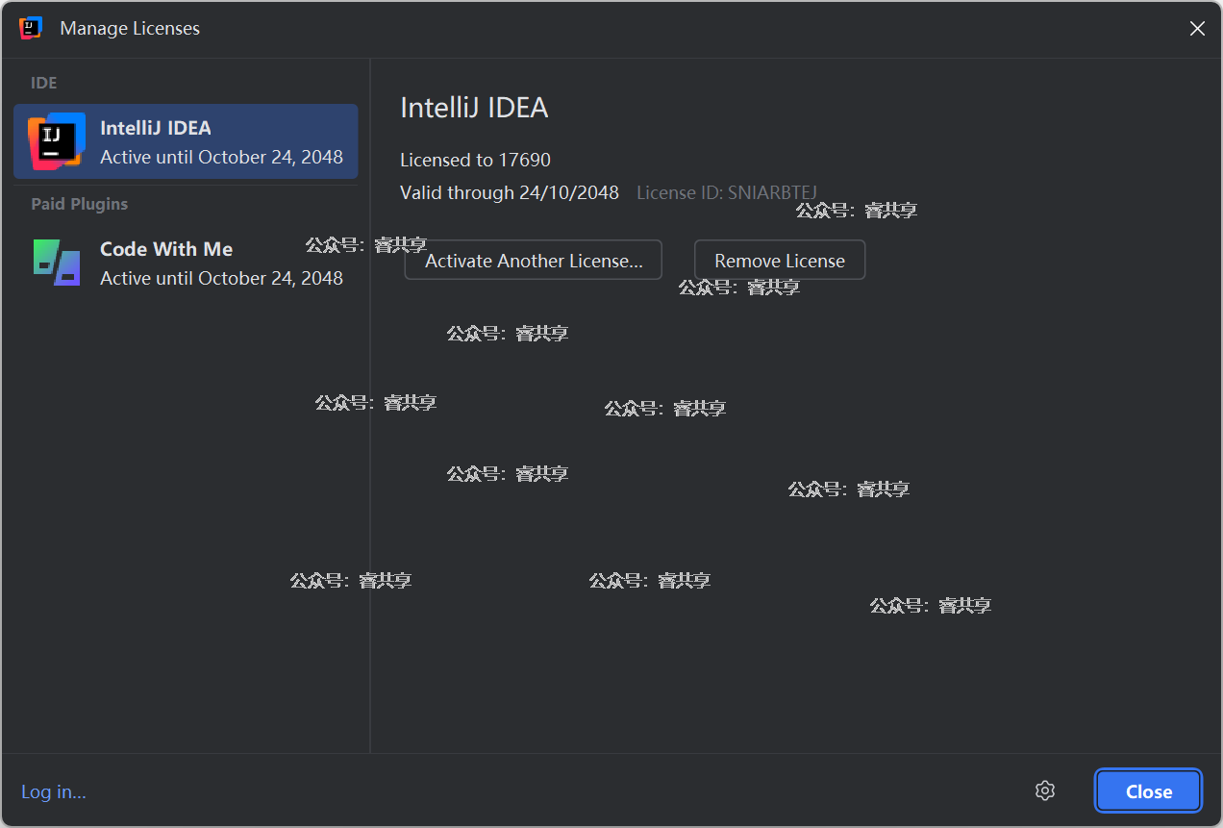
Task: Click the IntelliJ IDEA product icon in the sidebar
Action: pyautogui.click(x=57, y=141)
